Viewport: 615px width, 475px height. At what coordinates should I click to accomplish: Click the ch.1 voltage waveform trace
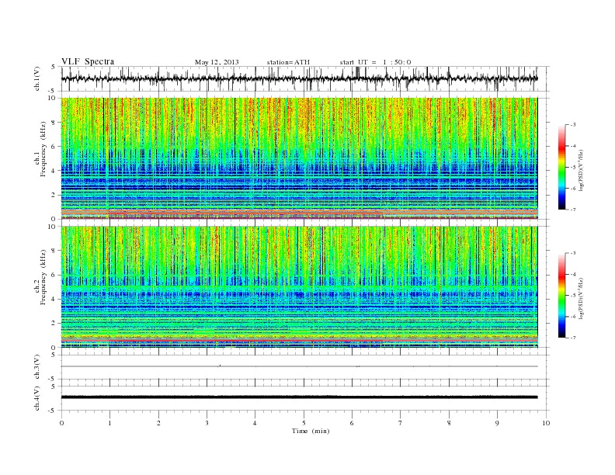coord(299,78)
